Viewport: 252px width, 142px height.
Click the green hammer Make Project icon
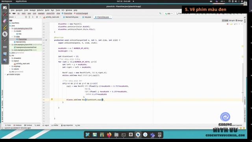[160, 13]
